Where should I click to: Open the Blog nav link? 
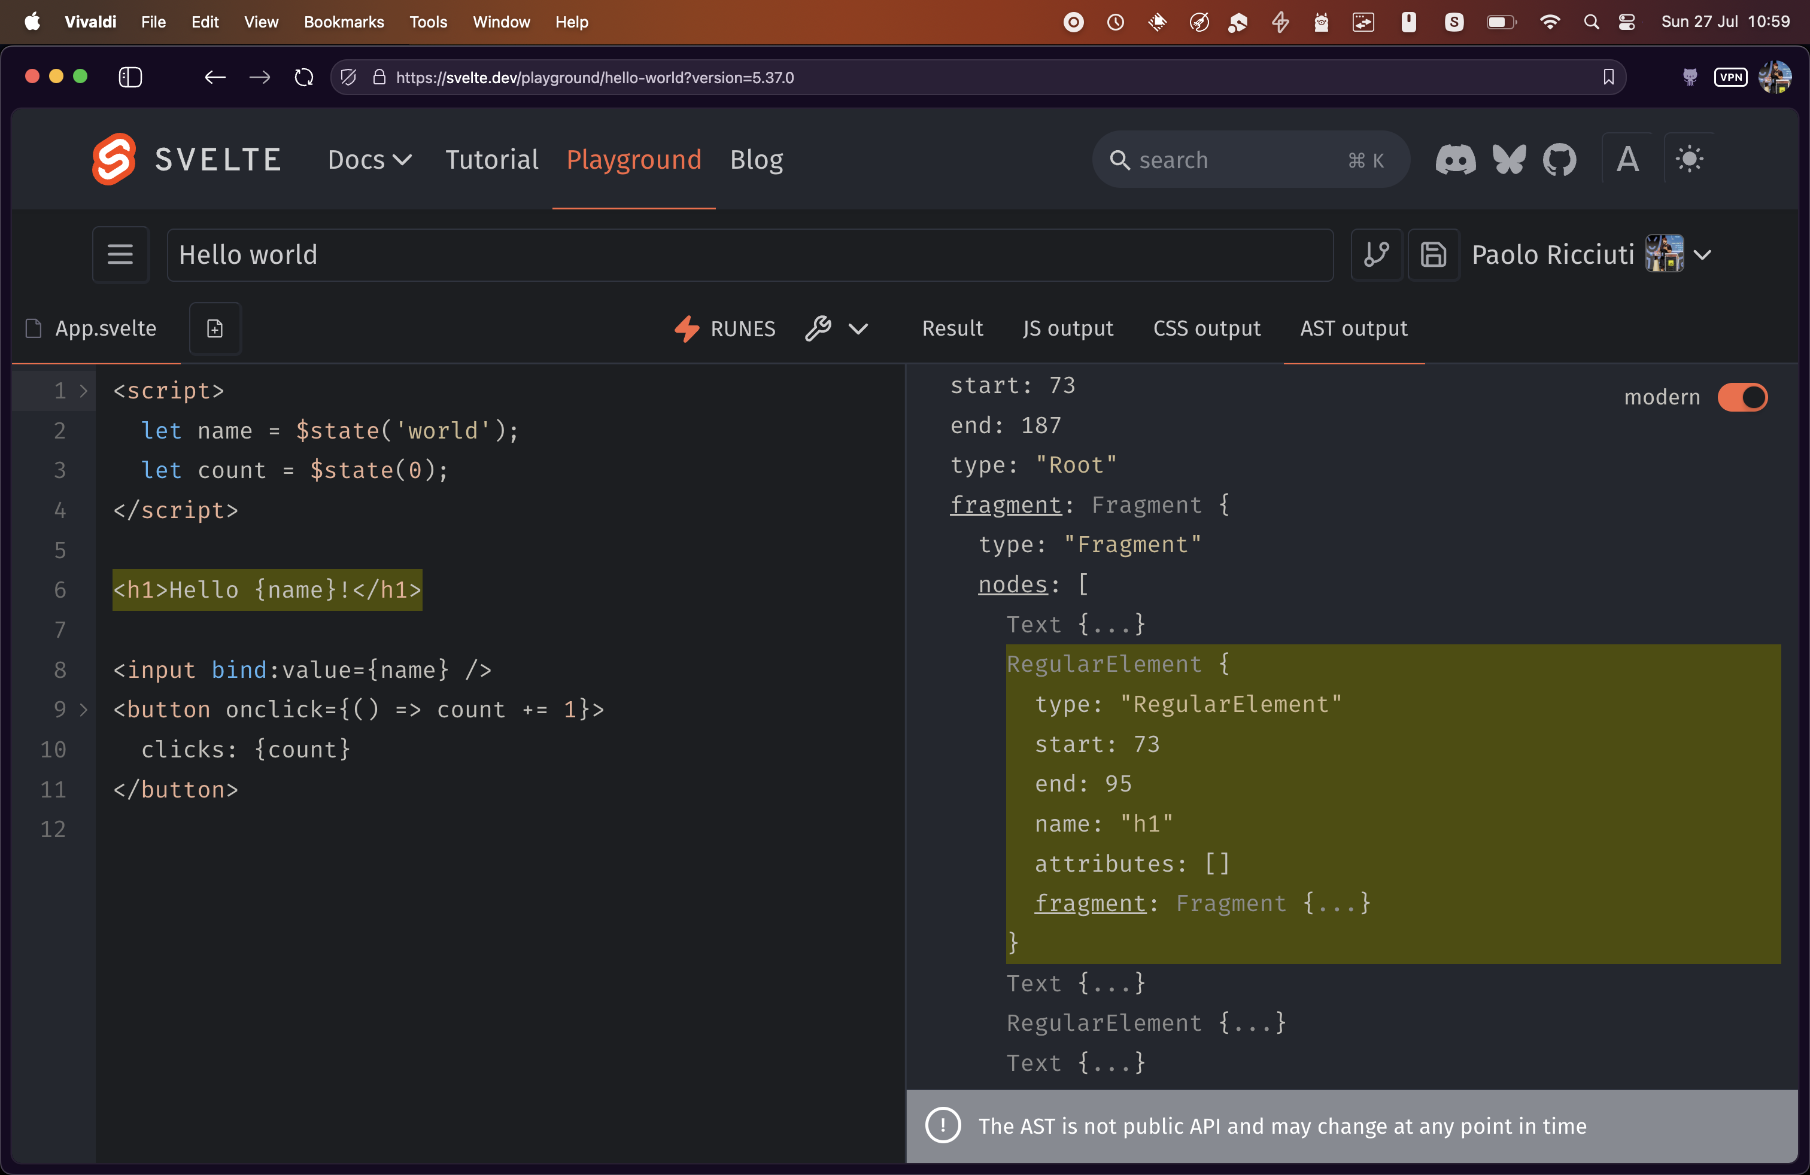757,160
